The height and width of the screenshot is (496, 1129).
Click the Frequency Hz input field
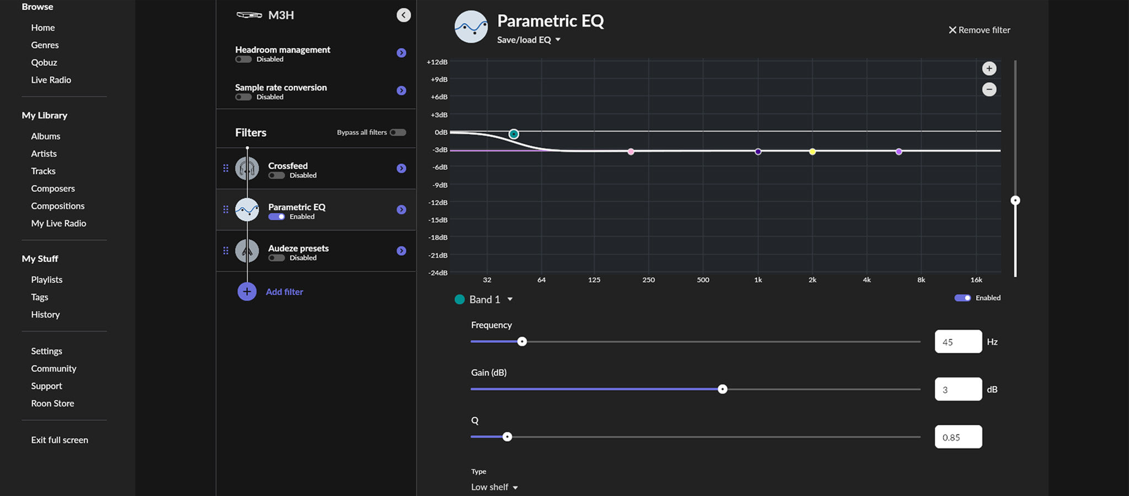click(x=958, y=342)
